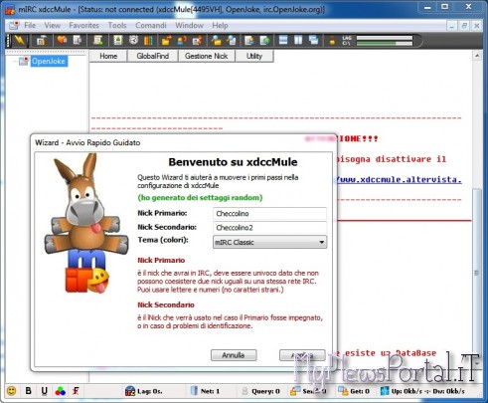
Task: Toggle underline formatting with U button
Action: 44,391
